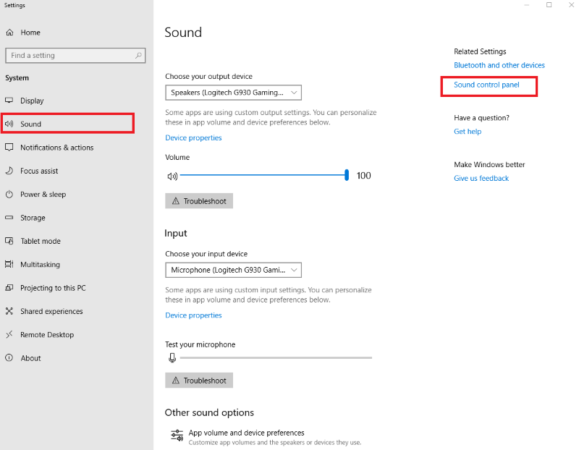Click the Home icon in sidebar

tap(9, 33)
